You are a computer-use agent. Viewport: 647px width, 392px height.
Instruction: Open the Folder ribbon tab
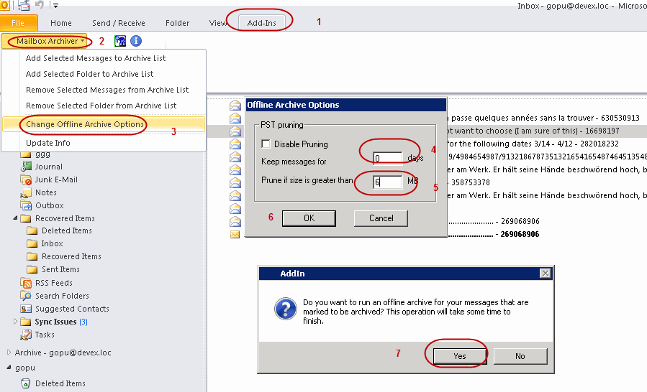click(x=178, y=23)
